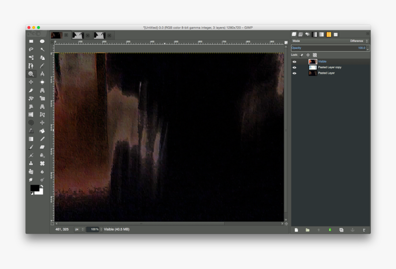The height and width of the screenshot is (269, 396).
Task: Select the Ink tool
Action: (x=42, y=155)
